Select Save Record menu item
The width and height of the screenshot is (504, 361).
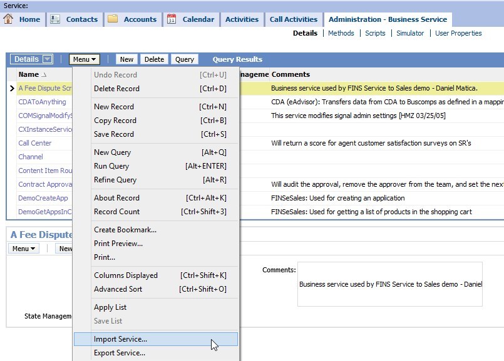(x=156, y=134)
